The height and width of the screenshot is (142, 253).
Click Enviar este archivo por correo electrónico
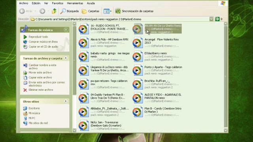click(47, 84)
